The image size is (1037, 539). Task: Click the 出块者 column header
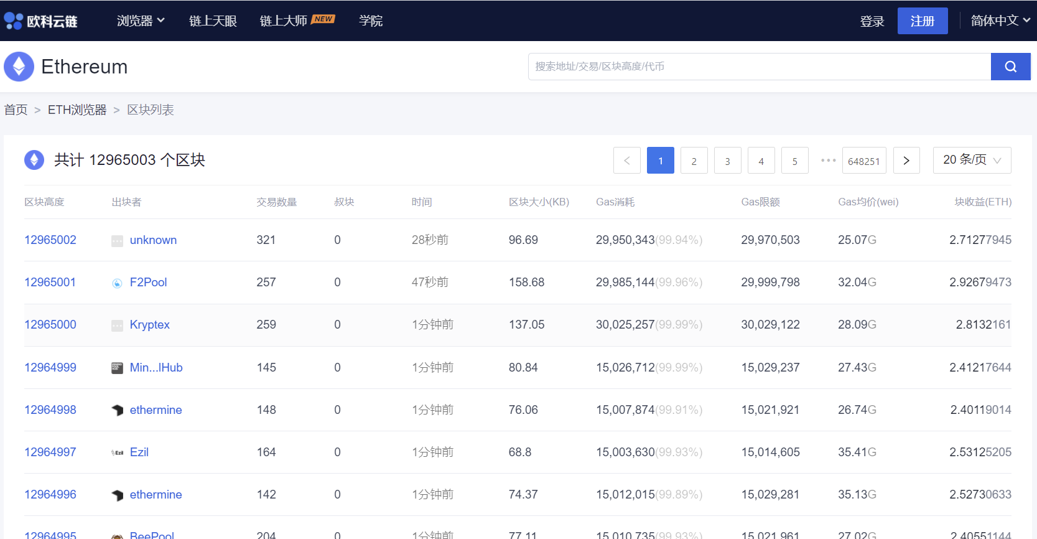pyautogui.click(x=126, y=202)
